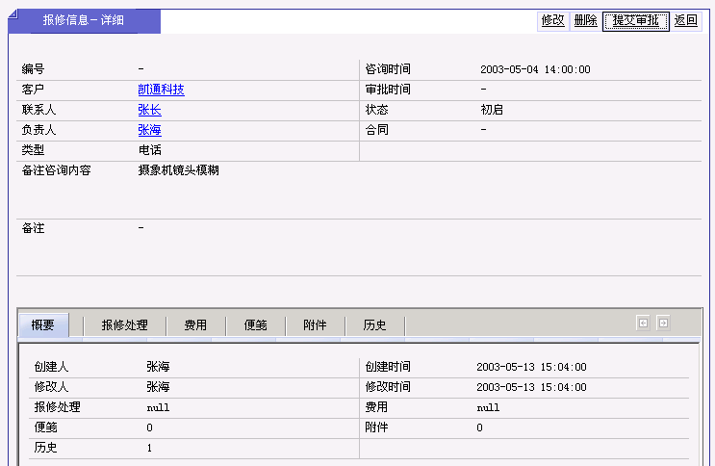The height and width of the screenshot is (466, 715).
Task: Switch to the 报修处理 tab
Action: point(124,325)
